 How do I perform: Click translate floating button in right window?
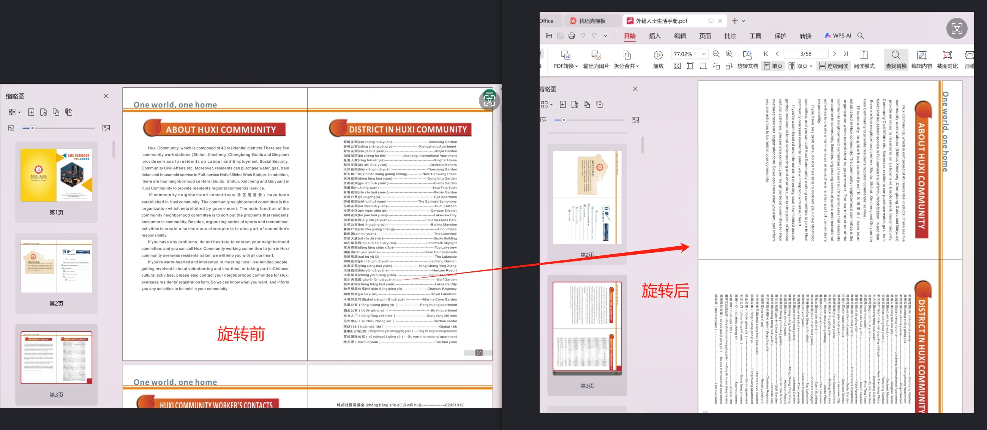point(957,29)
